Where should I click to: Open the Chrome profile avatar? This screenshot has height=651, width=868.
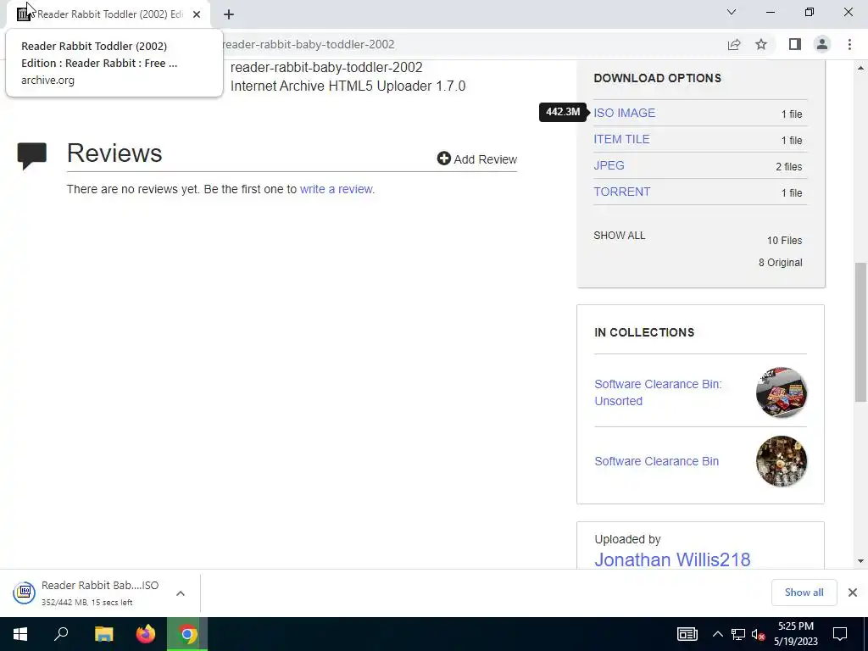822,44
